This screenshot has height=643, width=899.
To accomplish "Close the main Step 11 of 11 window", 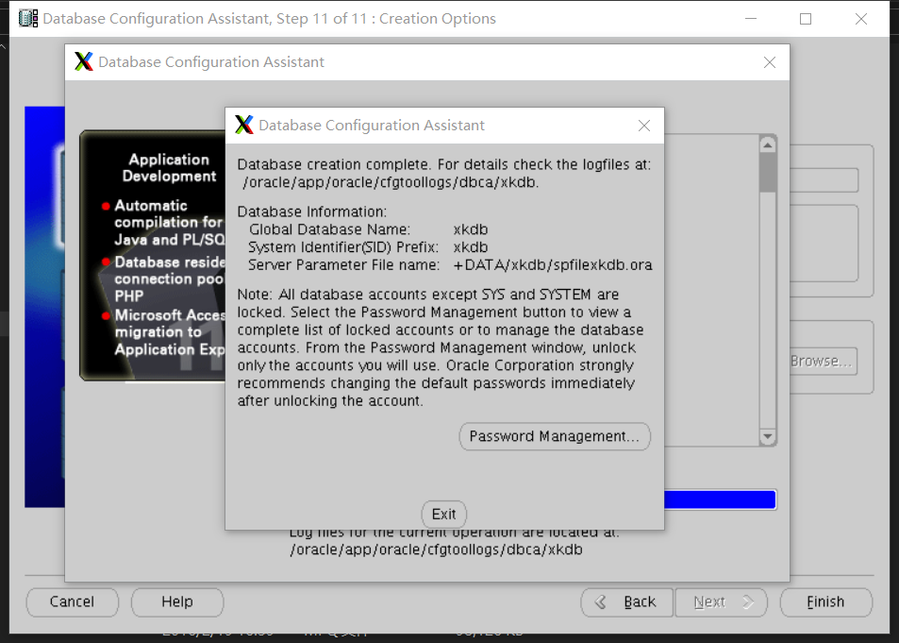I will [860, 18].
